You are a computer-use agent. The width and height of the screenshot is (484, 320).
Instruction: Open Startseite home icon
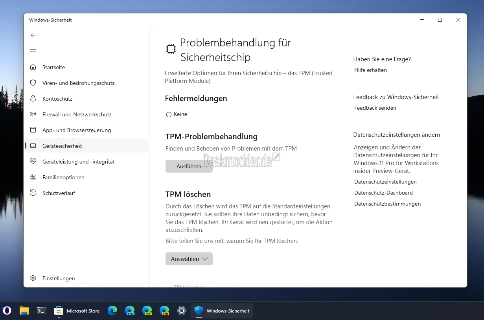click(x=33, y=67)
